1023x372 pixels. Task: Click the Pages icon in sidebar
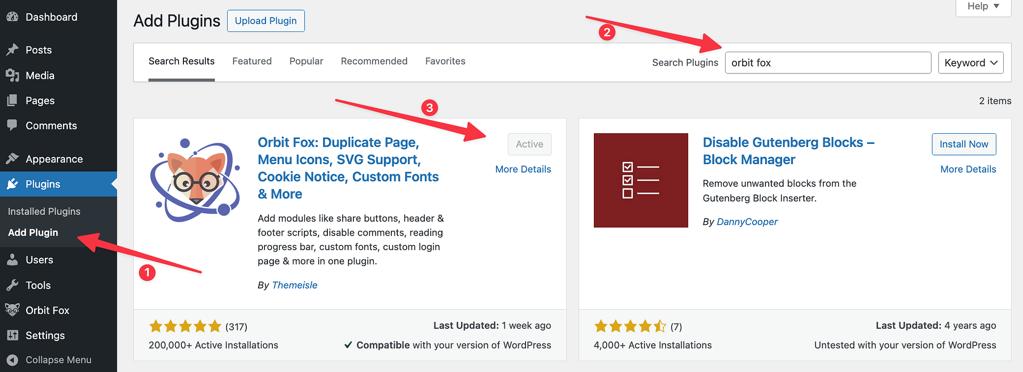12,100
